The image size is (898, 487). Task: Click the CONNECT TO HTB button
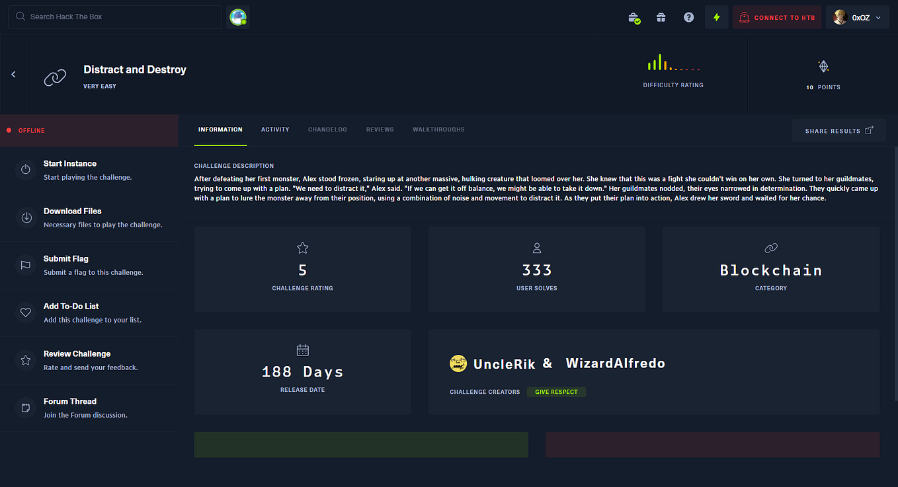[777, 17]
